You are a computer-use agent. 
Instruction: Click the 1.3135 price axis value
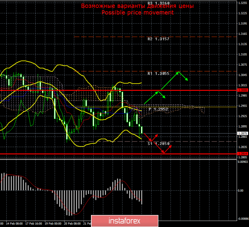(243, 44)
